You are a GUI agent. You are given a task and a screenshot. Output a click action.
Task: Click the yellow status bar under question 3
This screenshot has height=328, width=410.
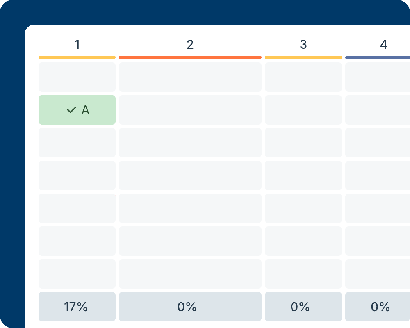click(x=303, y=57)
